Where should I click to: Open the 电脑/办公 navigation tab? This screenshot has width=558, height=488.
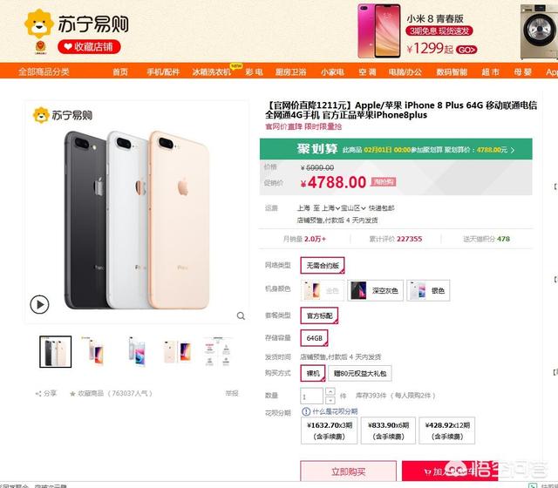coord(405,72)
